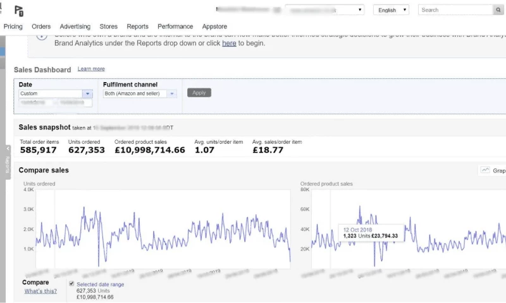Image resolution: width=506 pixels, height=303 pixels.
Task: Click the 12 Oct 2018 chart tooltip
Action: tap(371, 233)
